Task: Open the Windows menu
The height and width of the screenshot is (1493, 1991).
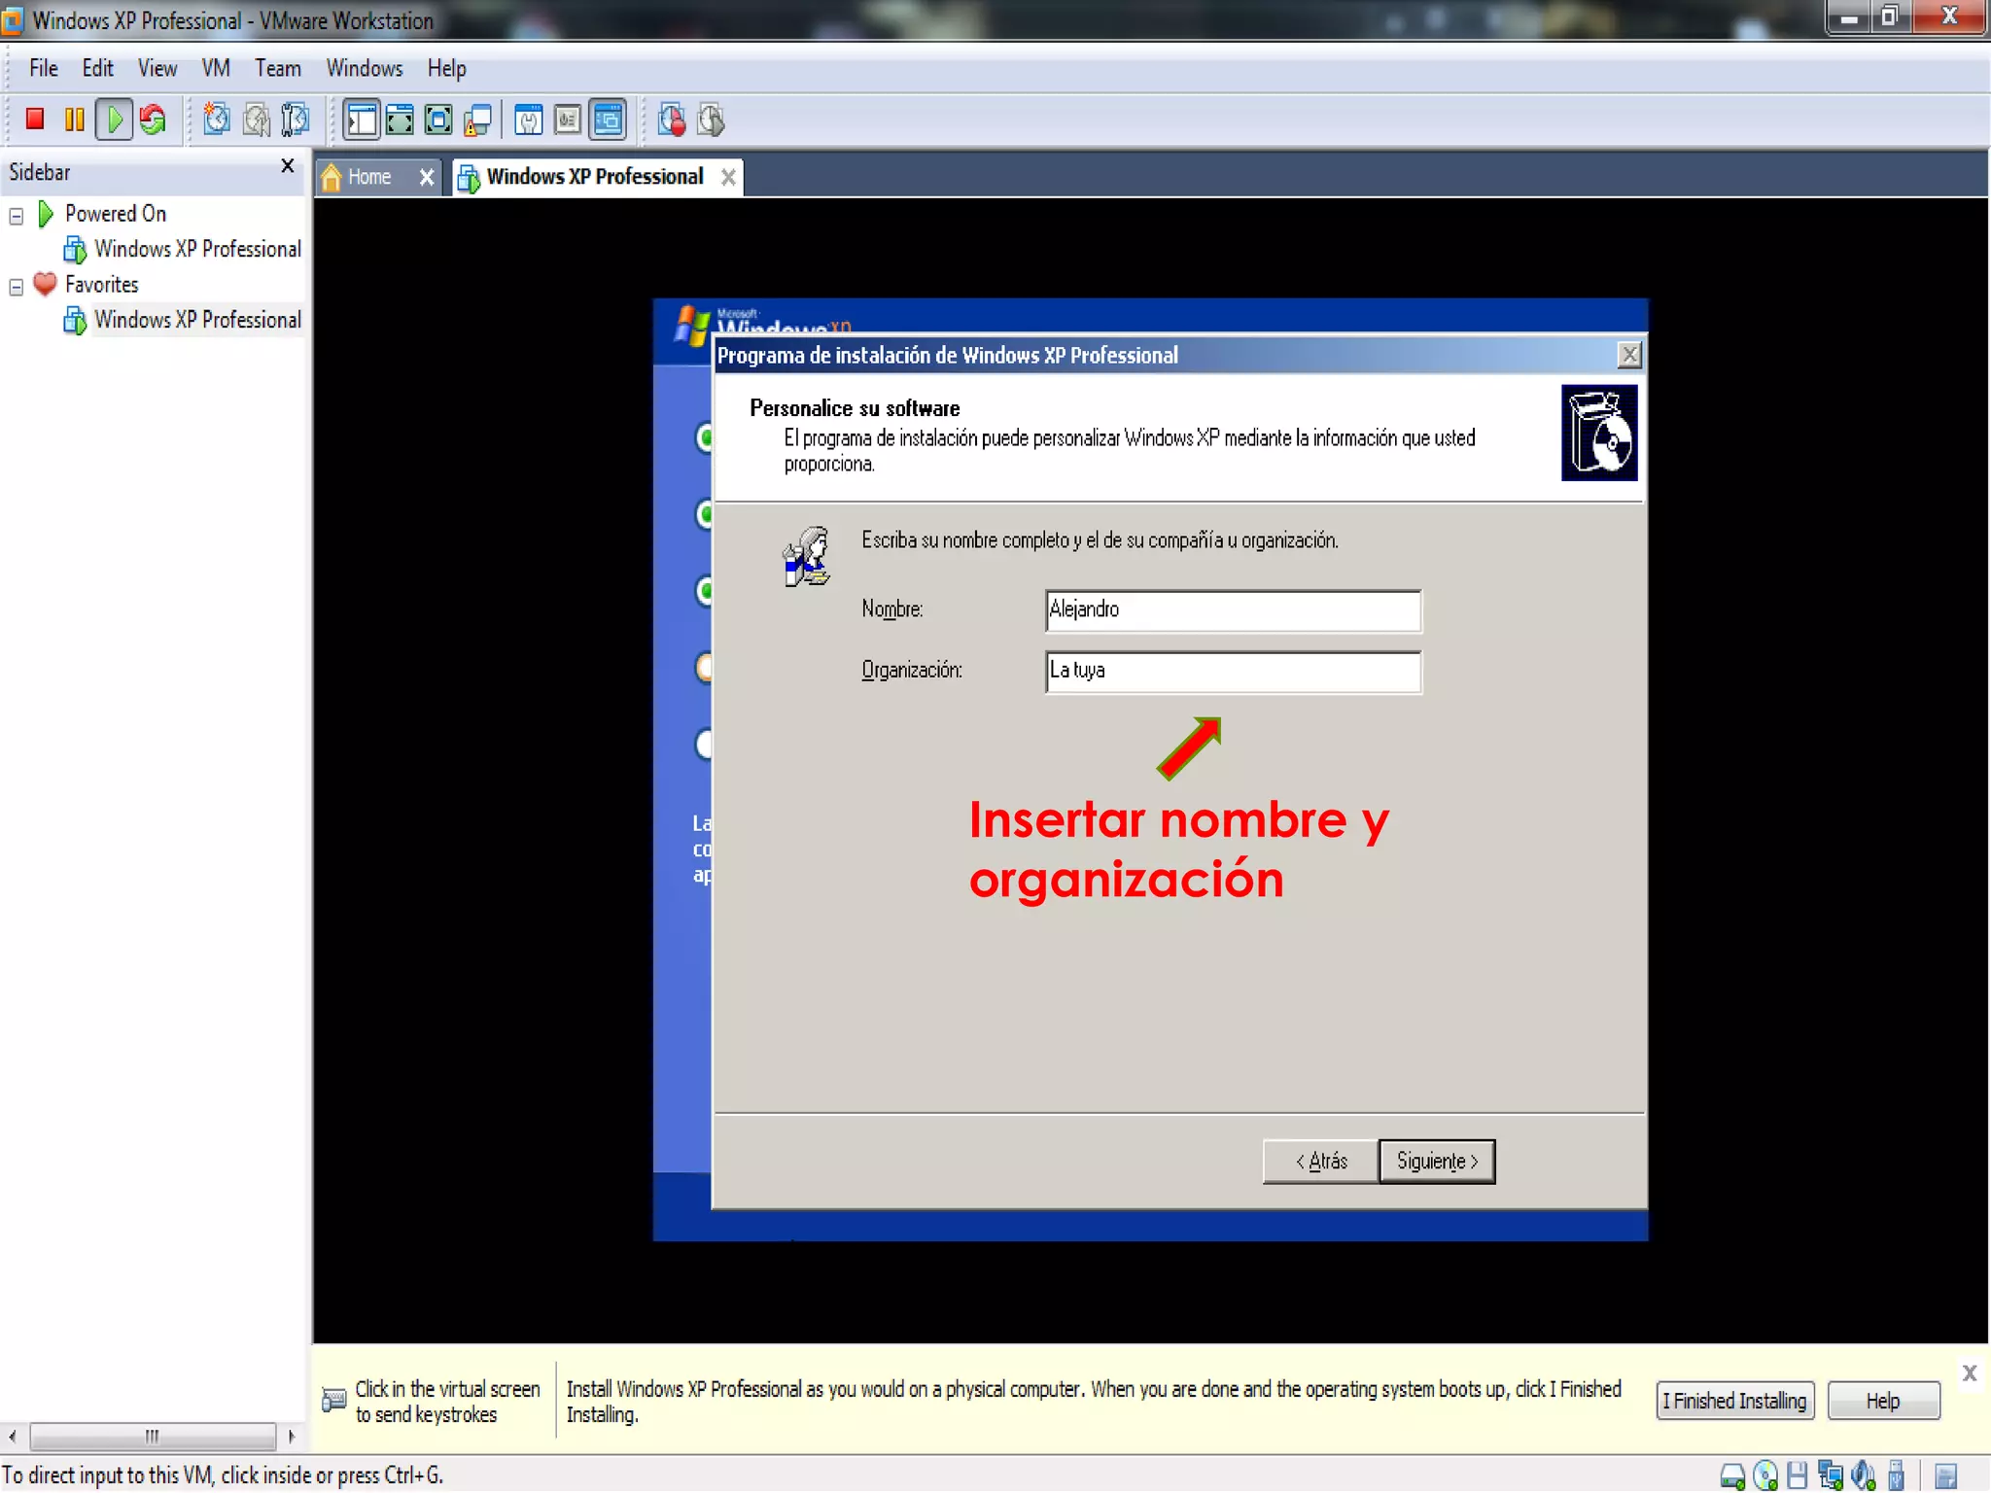Action: click(x=365, y=68)
